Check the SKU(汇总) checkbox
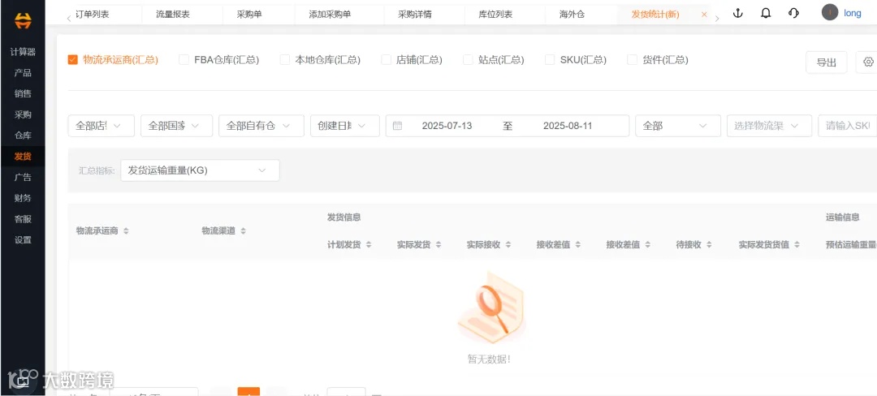Viewport: 877px width, 396px height. click(x=550, y=60)
